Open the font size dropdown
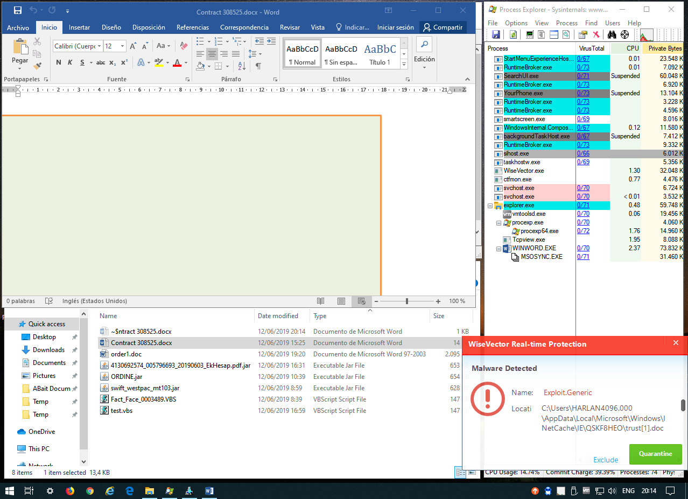 pos(122,46)
